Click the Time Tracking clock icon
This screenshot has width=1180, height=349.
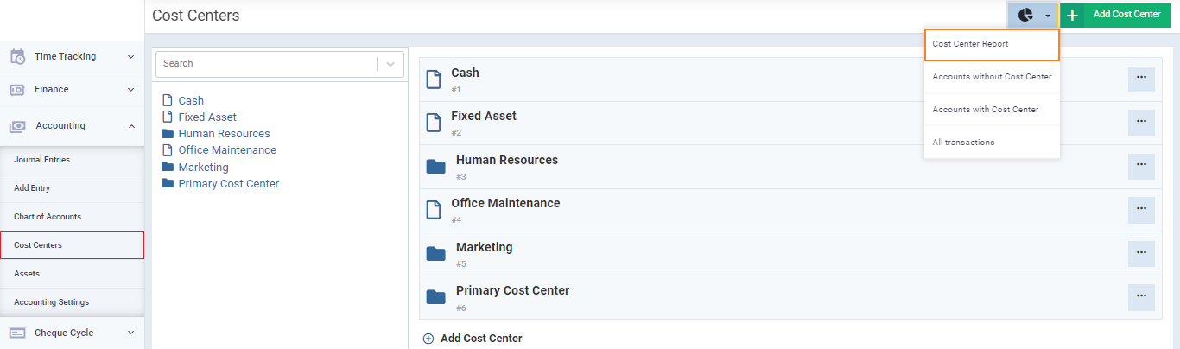[x=17, y=57]
